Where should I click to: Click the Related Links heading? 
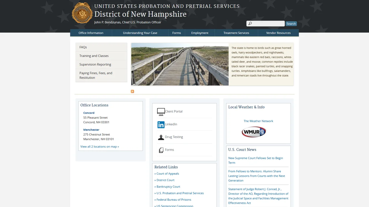click(x=166, y=167)
